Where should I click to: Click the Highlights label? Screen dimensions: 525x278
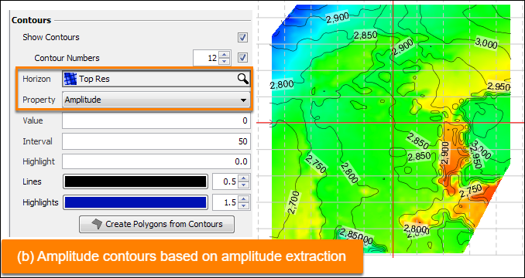tap(40, 202)
